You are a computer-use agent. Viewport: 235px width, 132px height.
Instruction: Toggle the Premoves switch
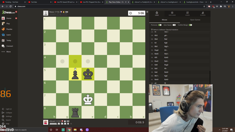[x=160, y=25]
